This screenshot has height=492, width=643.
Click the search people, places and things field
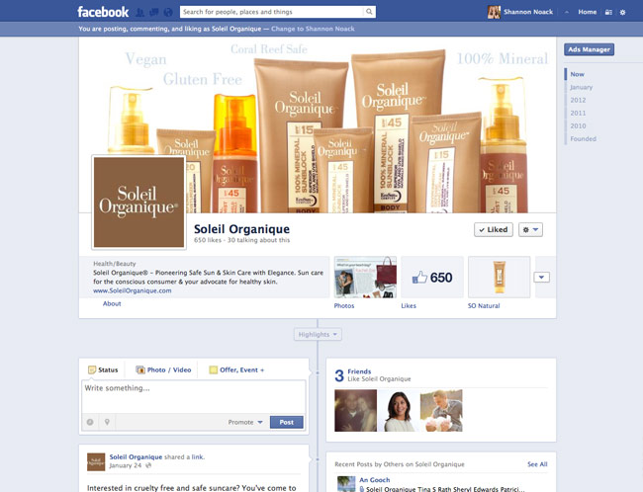pyautogui.click(x=271, y=12)
